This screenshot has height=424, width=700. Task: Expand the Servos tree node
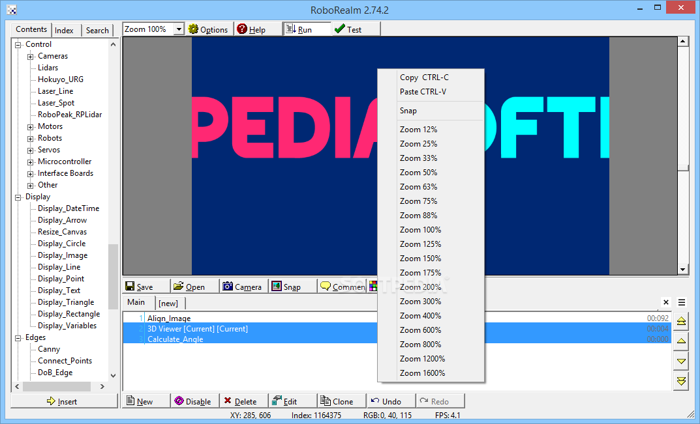31,150
